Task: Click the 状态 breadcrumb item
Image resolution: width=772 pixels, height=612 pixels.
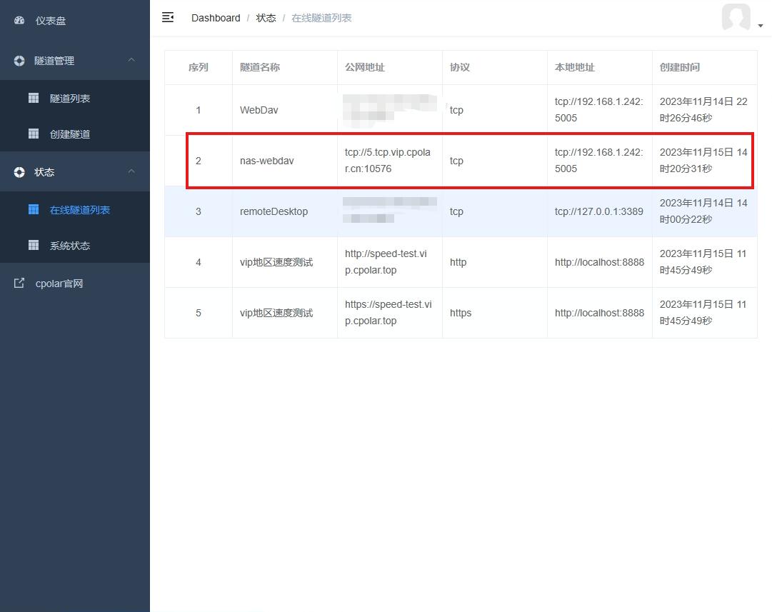Action: 266,18
